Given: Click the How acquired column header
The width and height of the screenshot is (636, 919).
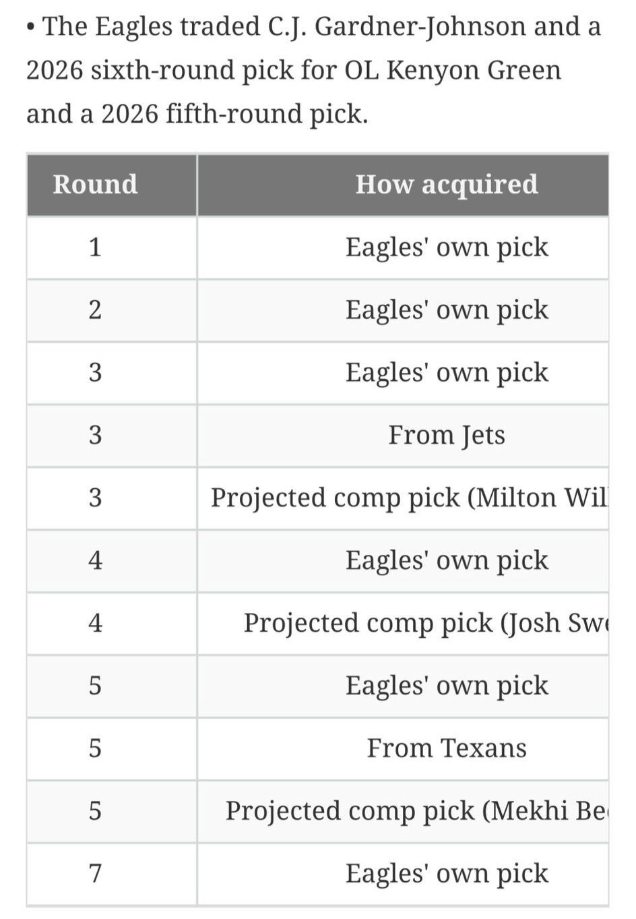Looking at the screenshot, I should [x=403, y=184].
